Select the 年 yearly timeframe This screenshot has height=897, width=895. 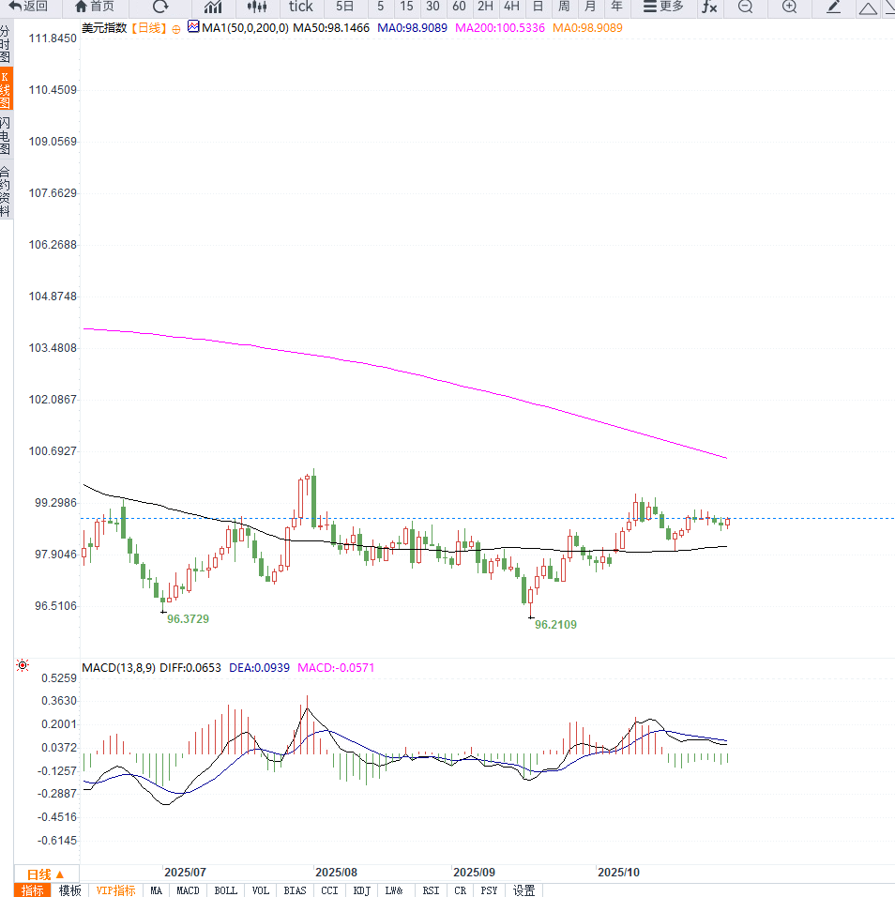click(x=616, y=7)
